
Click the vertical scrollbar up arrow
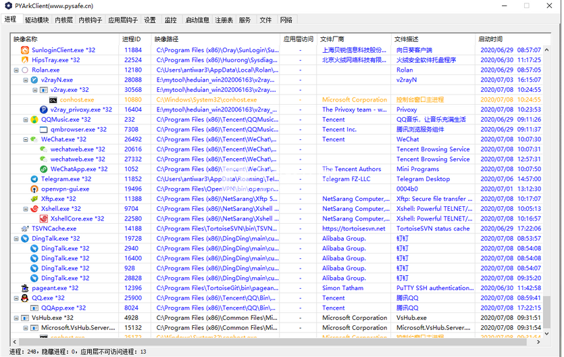click(x=546, y=49)
